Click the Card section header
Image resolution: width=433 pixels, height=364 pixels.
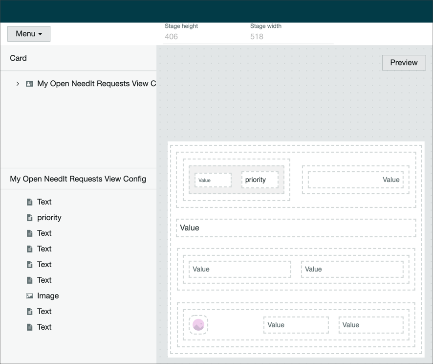(x=18, y=58)
